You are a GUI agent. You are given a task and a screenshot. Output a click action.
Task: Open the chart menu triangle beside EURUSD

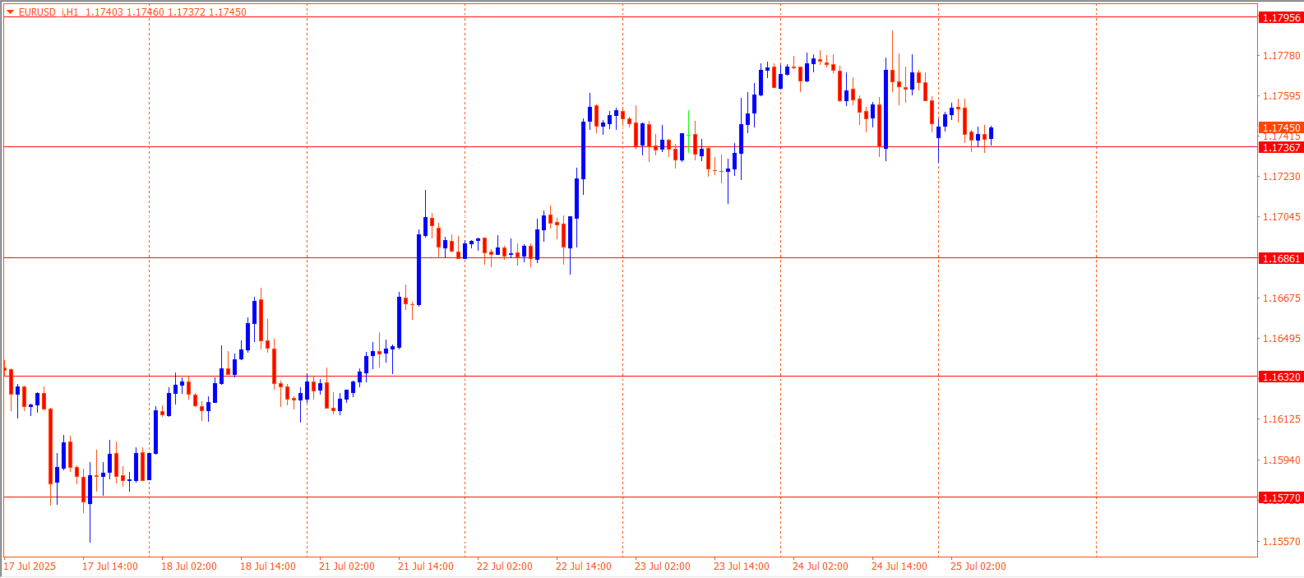click(x=10, y=12)
